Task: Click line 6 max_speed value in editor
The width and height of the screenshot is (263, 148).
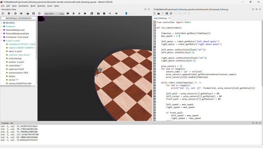Action: [x=178, y=36]
